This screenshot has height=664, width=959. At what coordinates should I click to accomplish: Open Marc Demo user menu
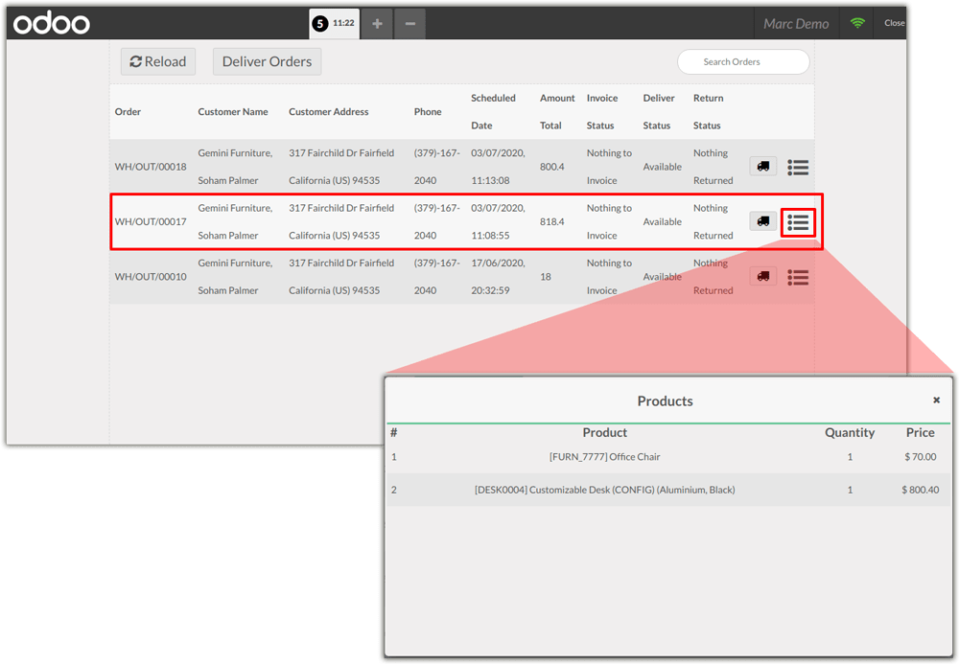pyautogui.click(x=796, y=24)
